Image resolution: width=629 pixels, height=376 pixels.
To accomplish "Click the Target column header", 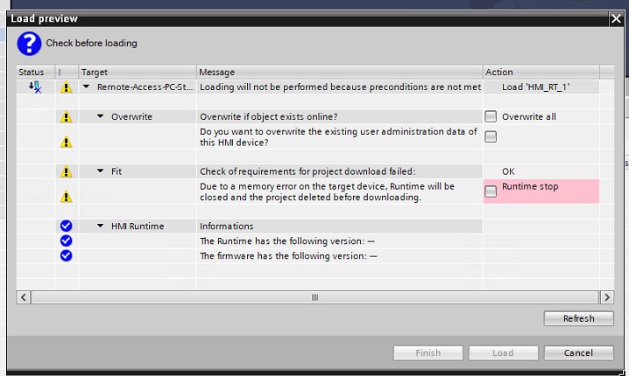I will click(x=138, y=72).
